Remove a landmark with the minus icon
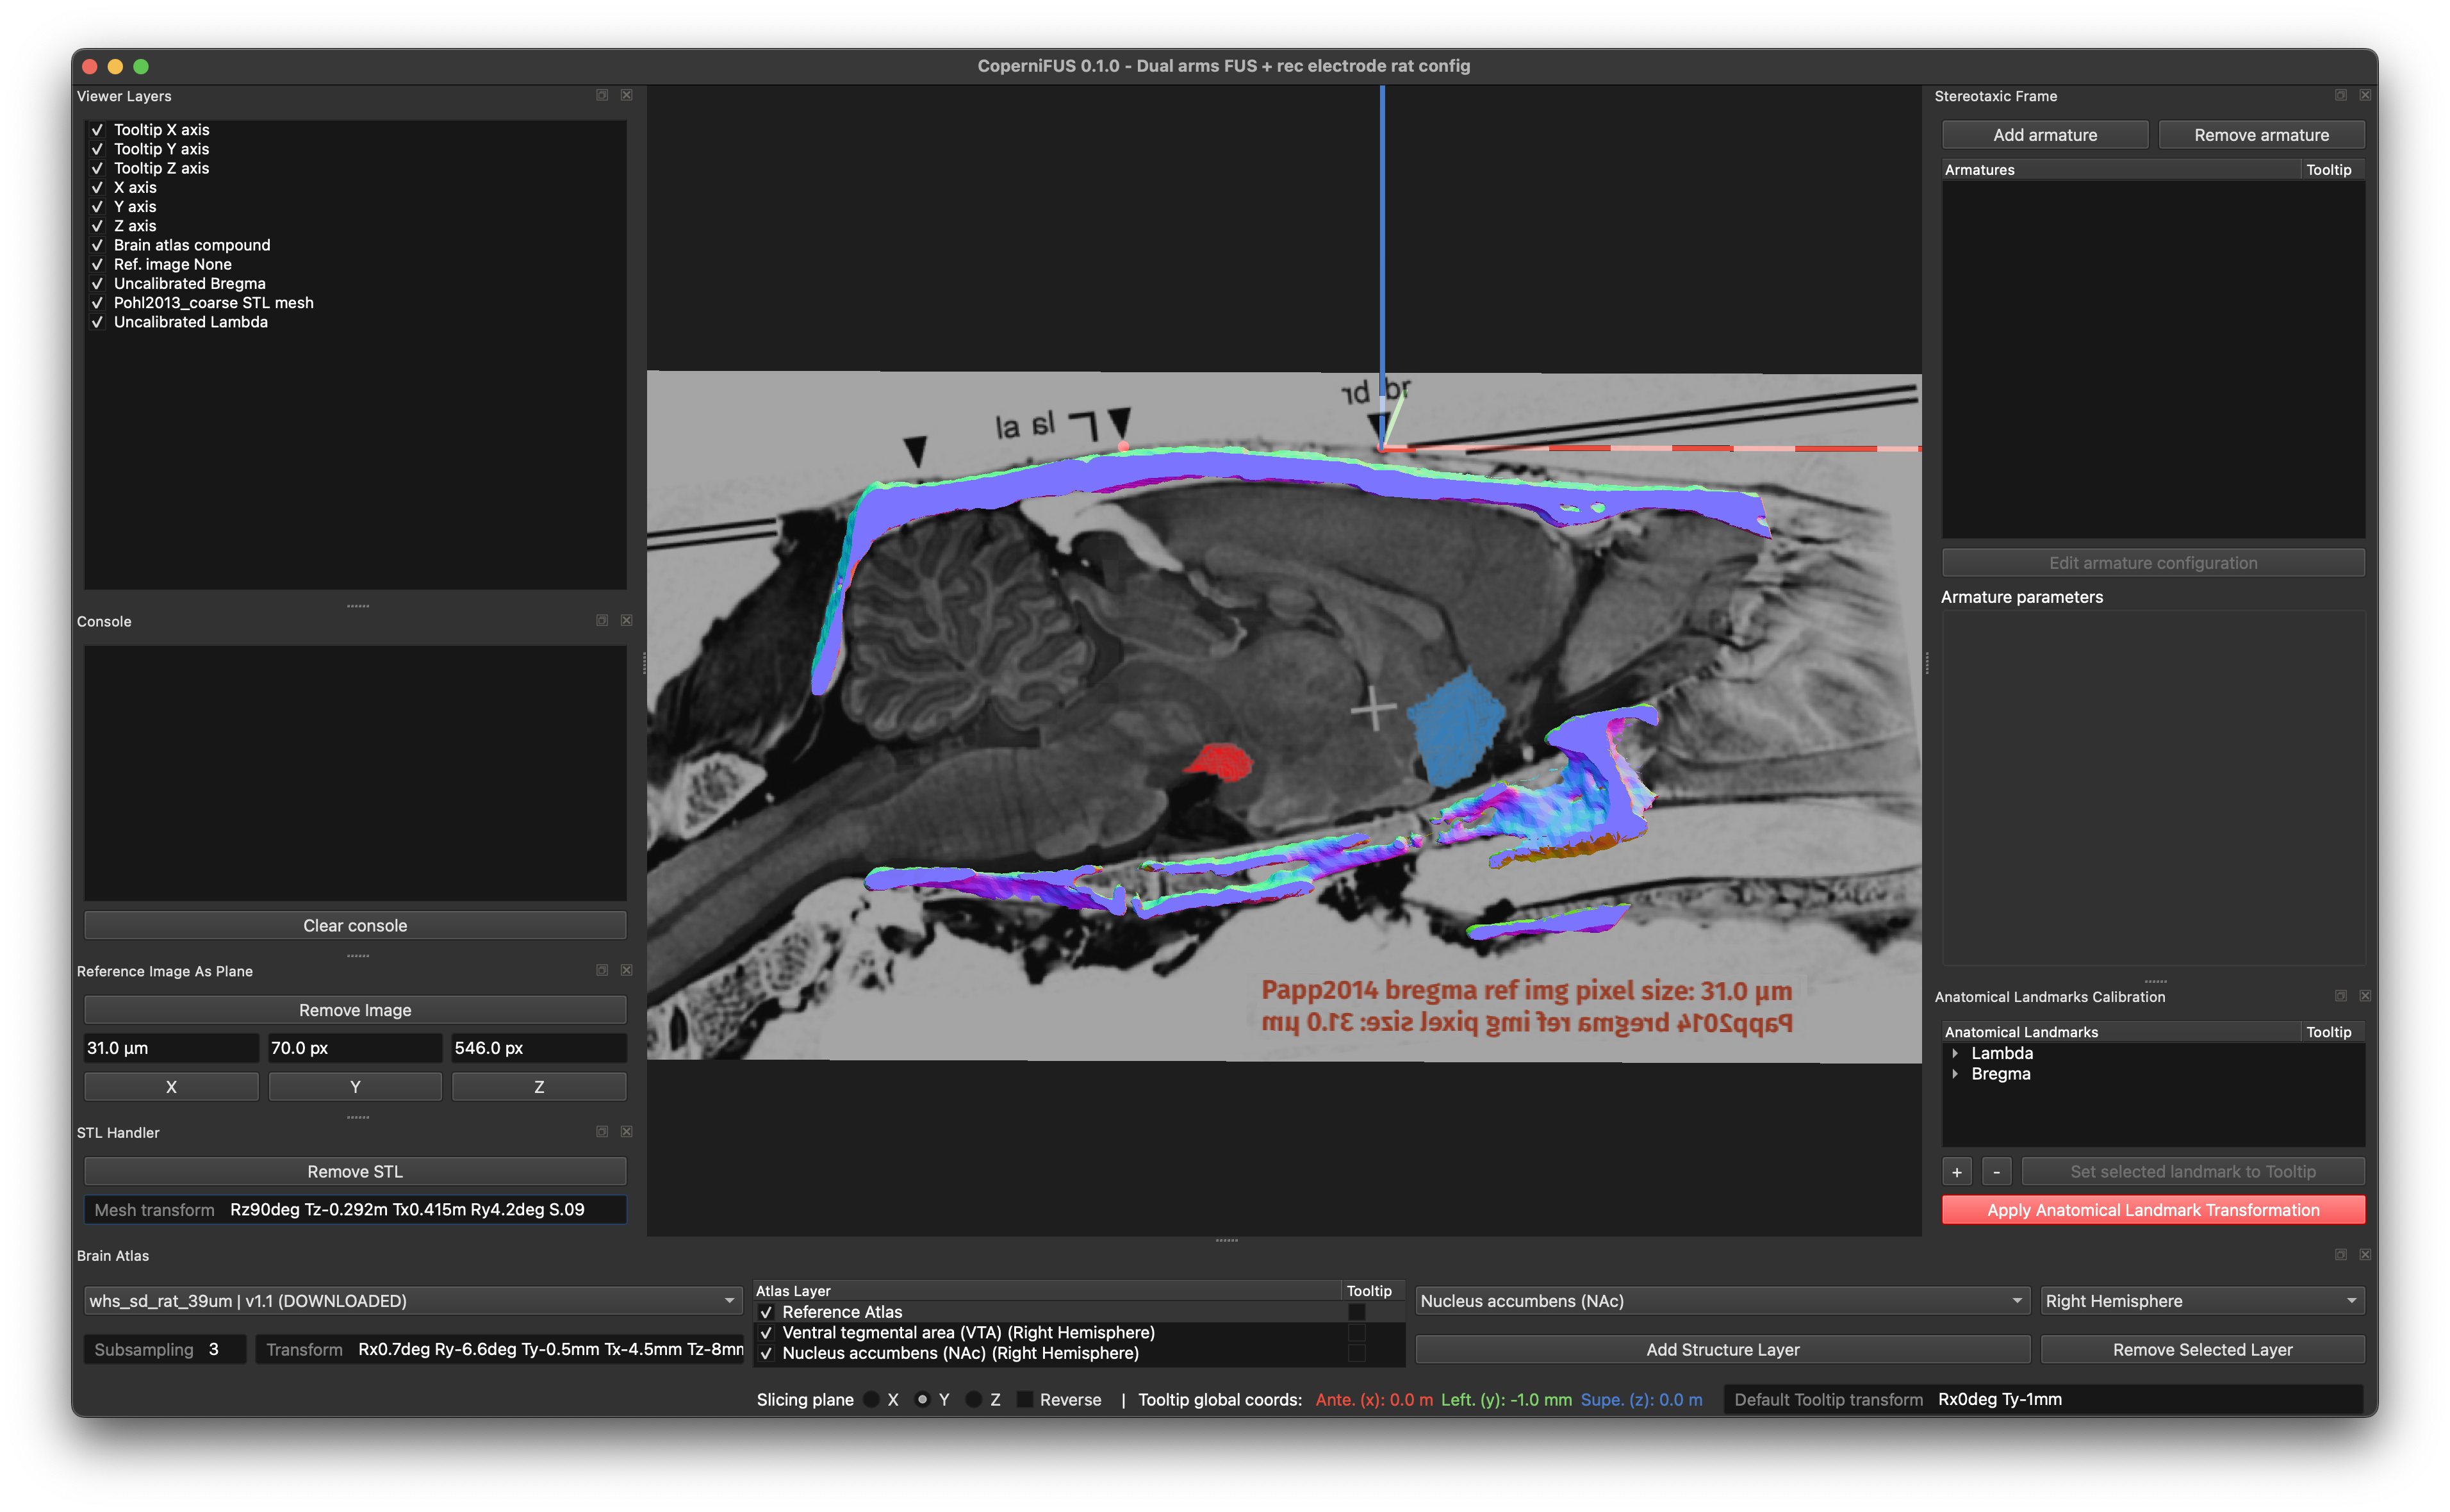Screen dimensions: 2450x1512 point(1997,1171)
